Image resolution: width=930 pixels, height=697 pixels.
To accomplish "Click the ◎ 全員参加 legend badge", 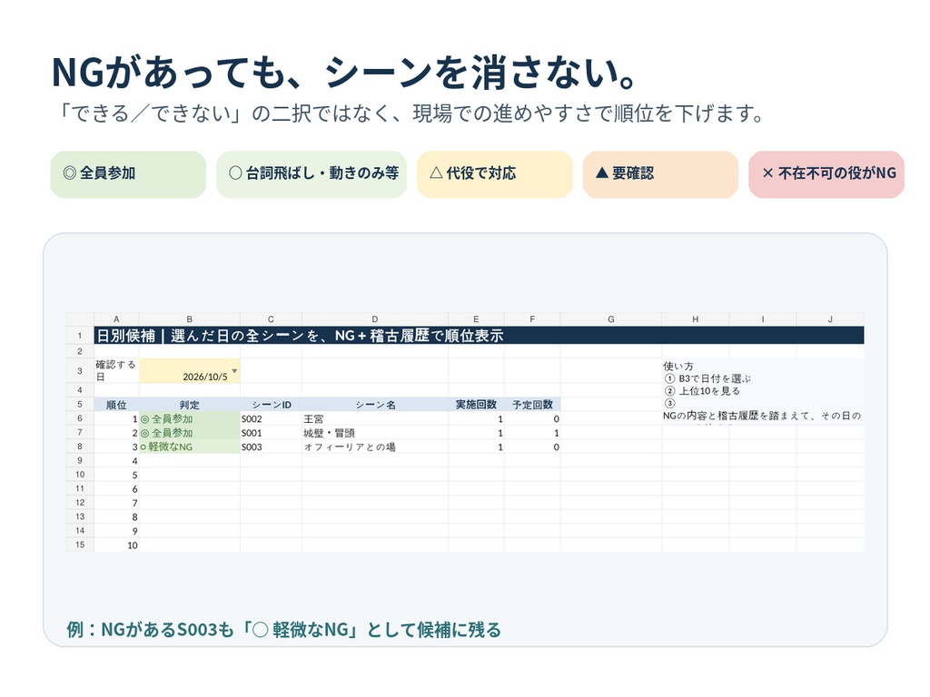I will (128, 173).
